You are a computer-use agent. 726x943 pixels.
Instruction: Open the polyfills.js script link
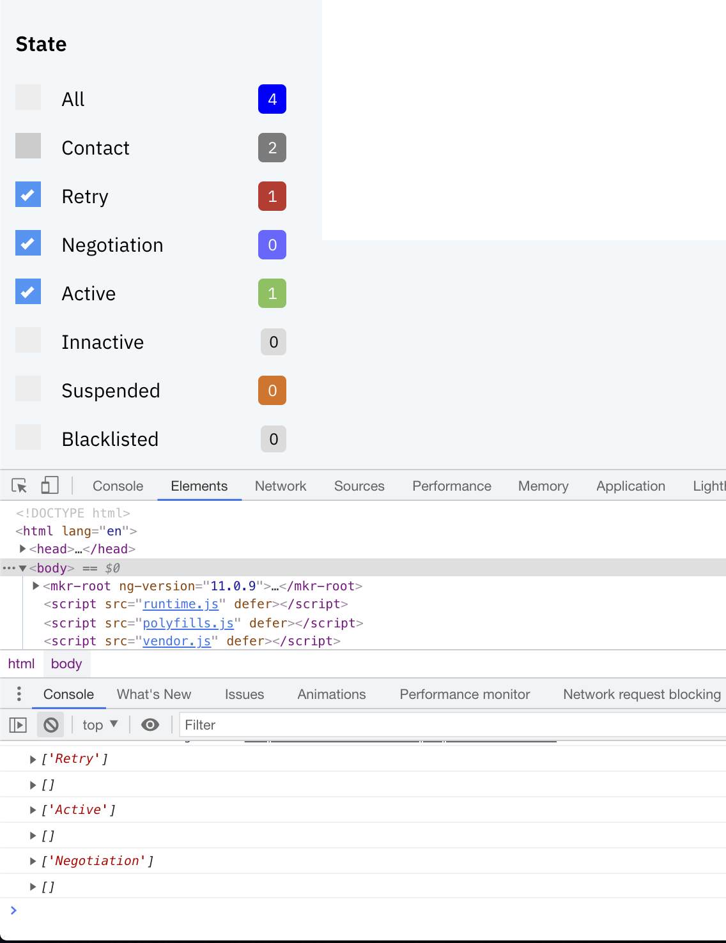click(188, 623)
